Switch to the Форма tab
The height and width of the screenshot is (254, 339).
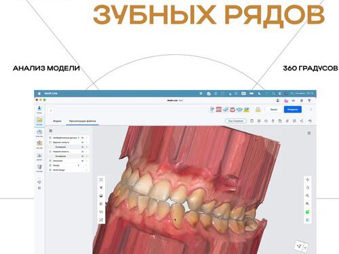[x=57, y=121]
